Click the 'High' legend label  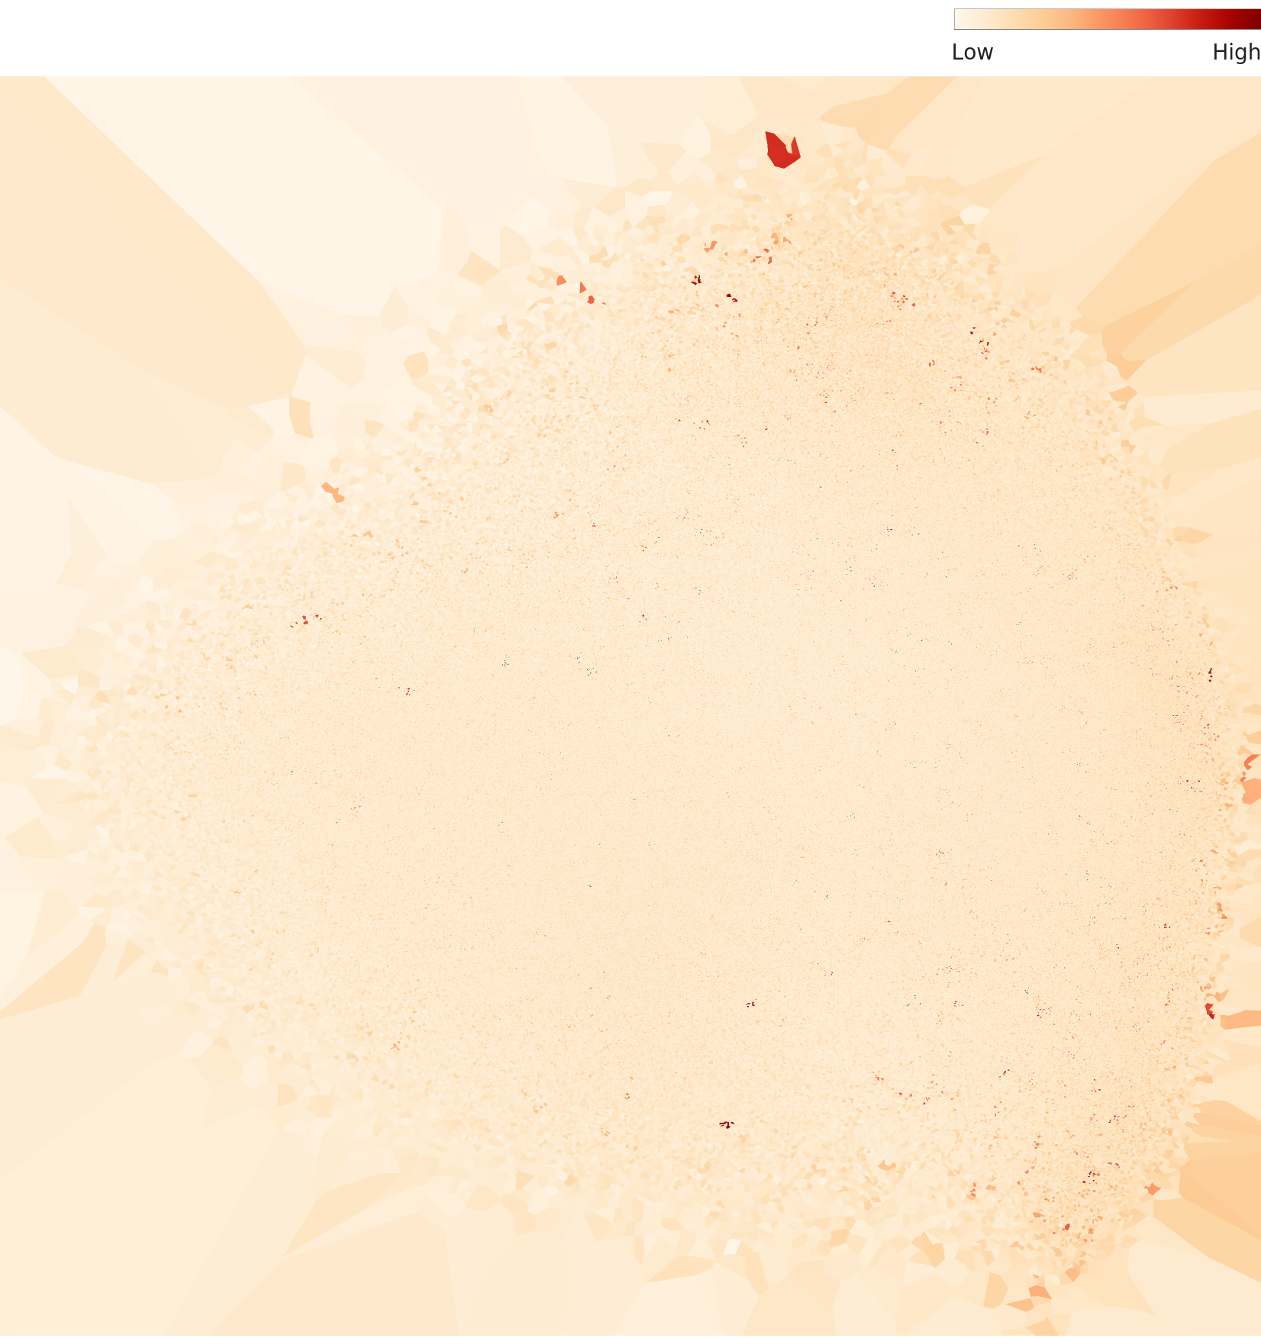(1236, 52)
